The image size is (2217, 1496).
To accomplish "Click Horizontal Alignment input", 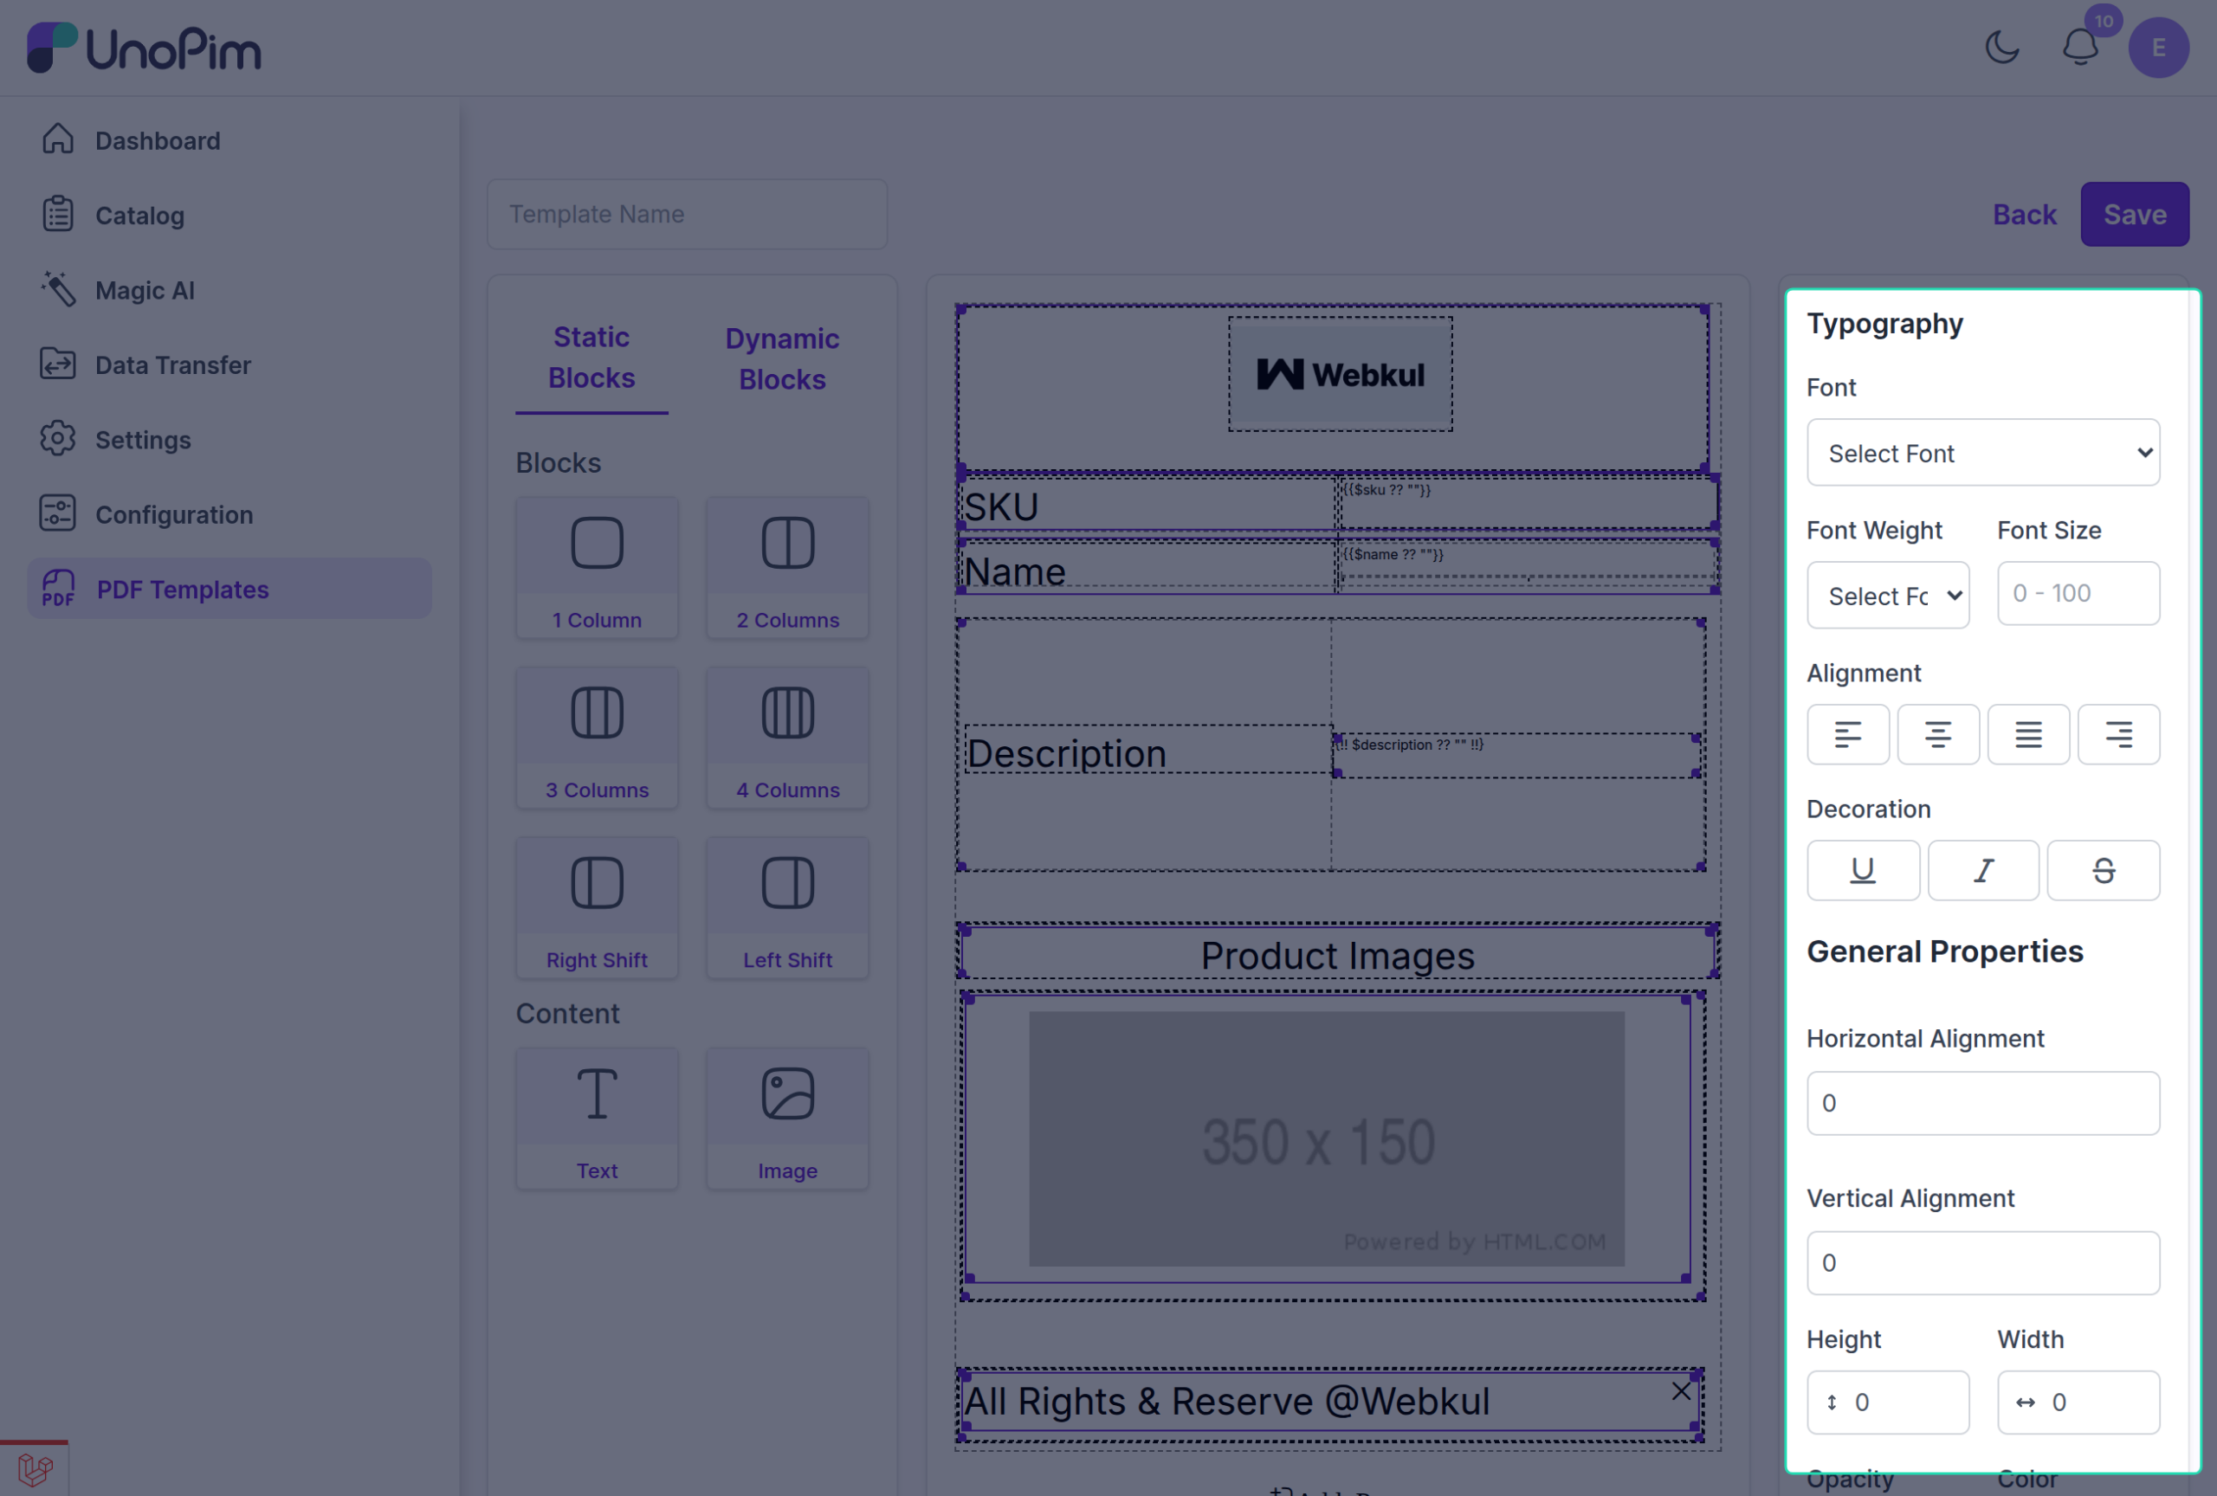I will pos(1982,1102).
